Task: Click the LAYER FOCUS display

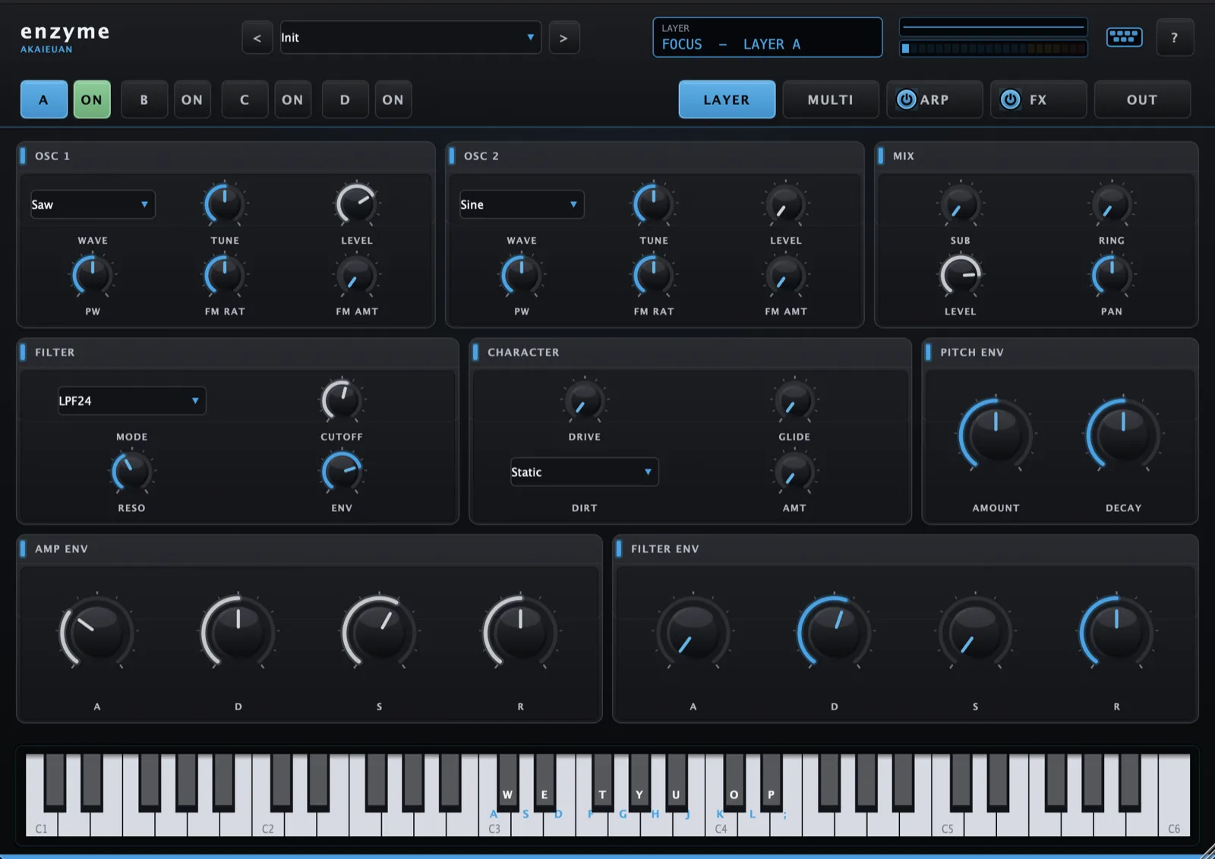Action: (x=767, y=37)
